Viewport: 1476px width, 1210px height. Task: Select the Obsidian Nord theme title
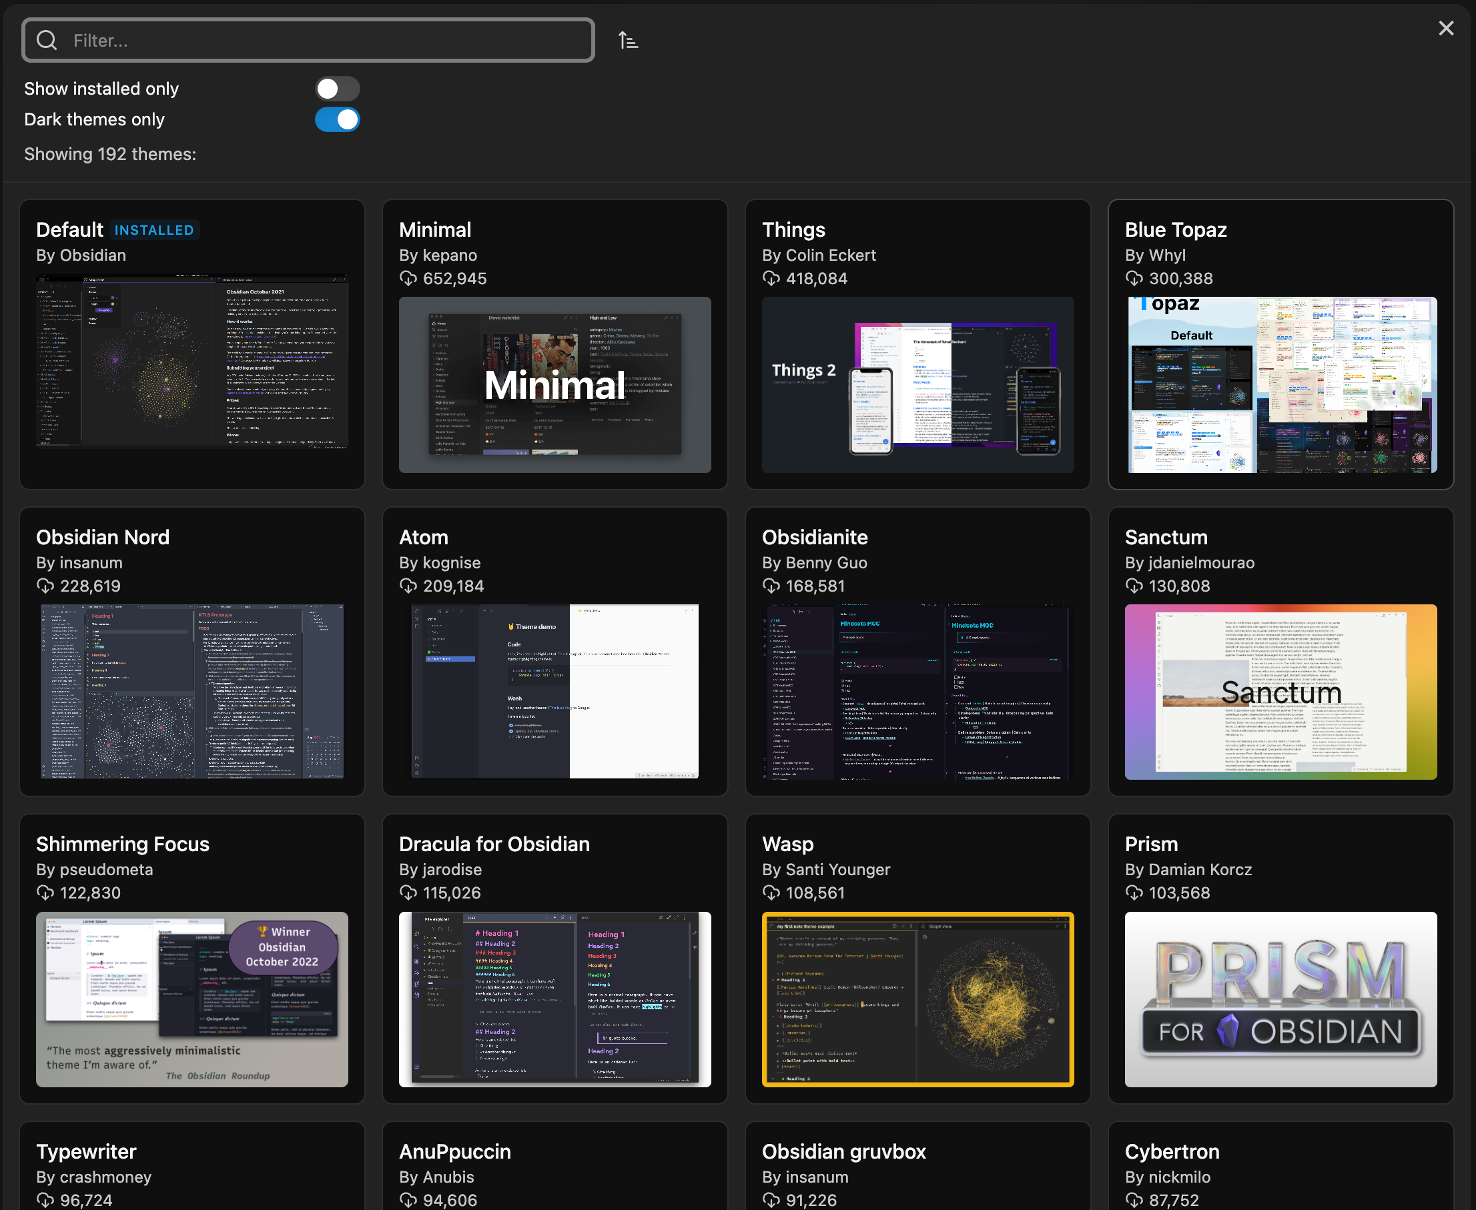click(103, 538)
